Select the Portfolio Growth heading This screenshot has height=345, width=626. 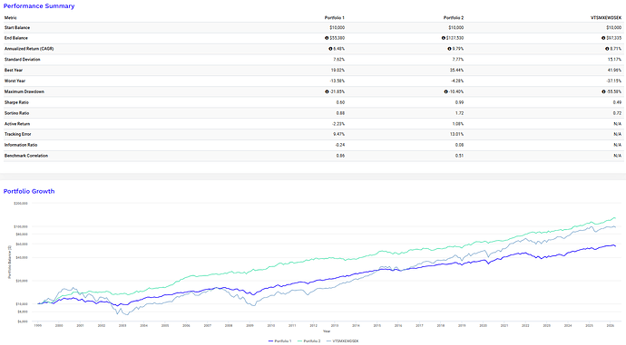(x=29, y=191)
